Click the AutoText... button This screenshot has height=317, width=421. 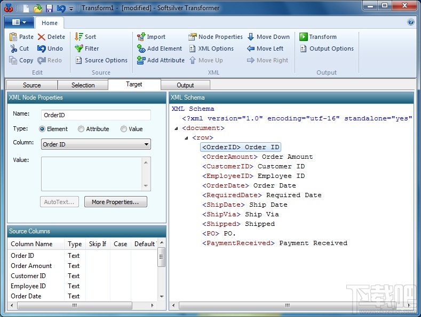click(x=59, y=202)
